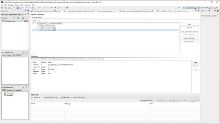Click the folder icon in Test Case Resources header

pos(26,53)
